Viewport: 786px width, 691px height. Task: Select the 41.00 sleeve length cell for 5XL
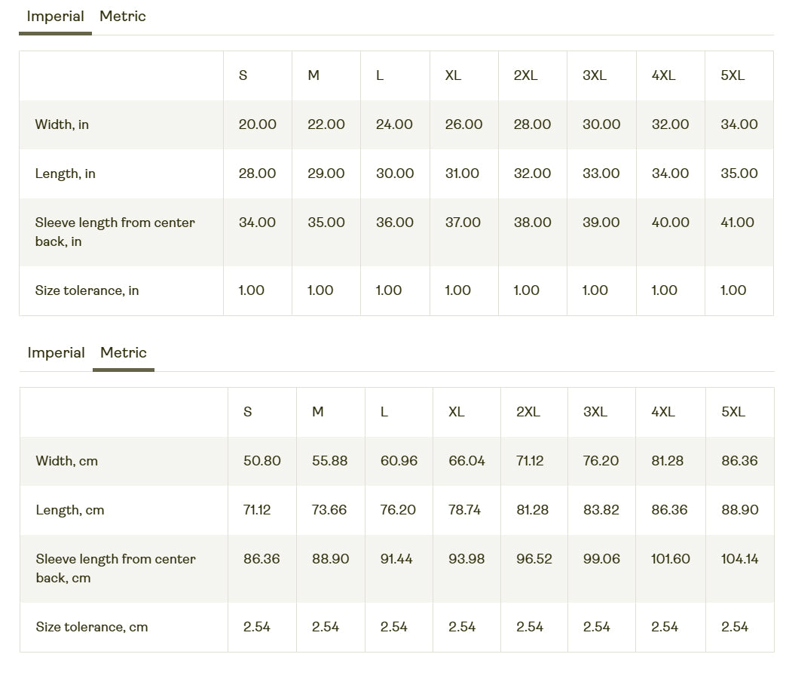(x=738, y=223)
